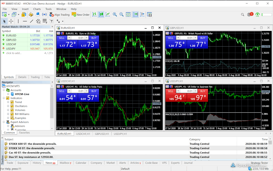The width and height of the screenshot is (273, 171).
Task: Click the Navigator panel vertical scrollbar
Action: pos(52,103)
